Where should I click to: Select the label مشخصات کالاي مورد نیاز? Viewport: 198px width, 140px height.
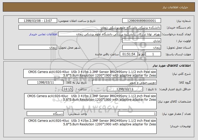[x=174, y=101]
